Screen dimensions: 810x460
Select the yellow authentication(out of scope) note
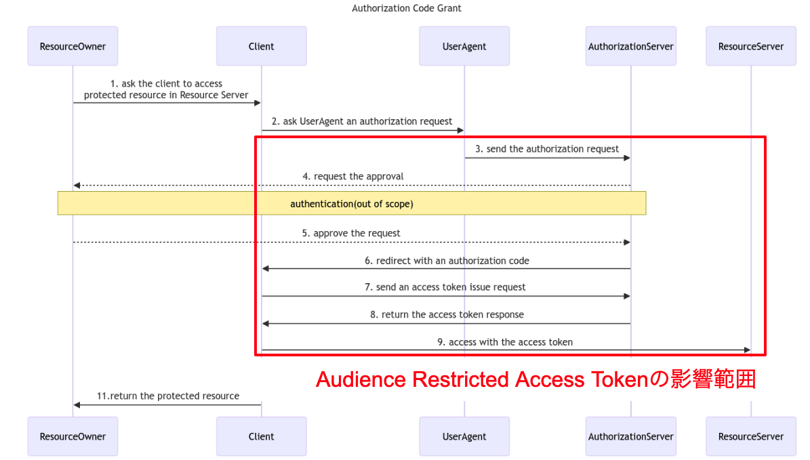(x=351, y=203)
